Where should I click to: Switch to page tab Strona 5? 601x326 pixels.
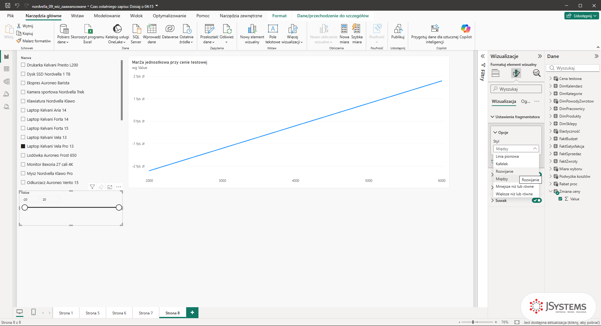(x=93, y=313)
